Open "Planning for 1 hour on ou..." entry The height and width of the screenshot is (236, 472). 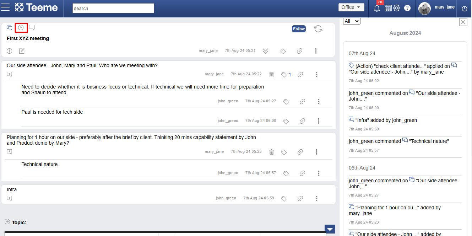(x=395, y=210)
